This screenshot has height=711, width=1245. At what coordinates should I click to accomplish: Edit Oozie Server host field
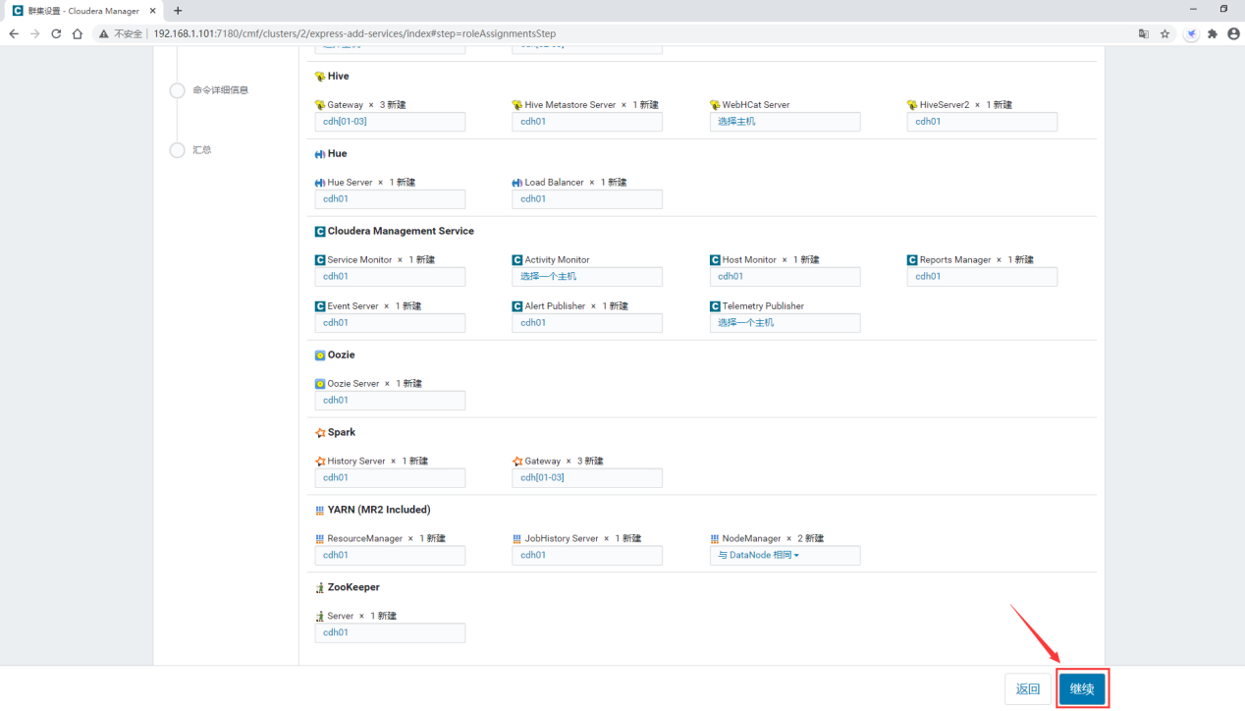click(x=390, y=401)
